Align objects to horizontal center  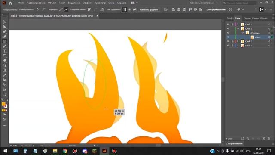(x=179, y=9)
